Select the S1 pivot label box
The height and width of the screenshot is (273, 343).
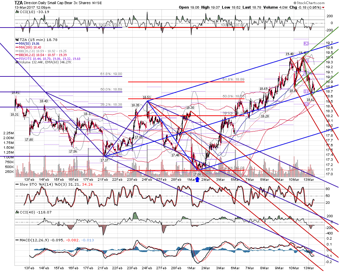coord(306,92)
